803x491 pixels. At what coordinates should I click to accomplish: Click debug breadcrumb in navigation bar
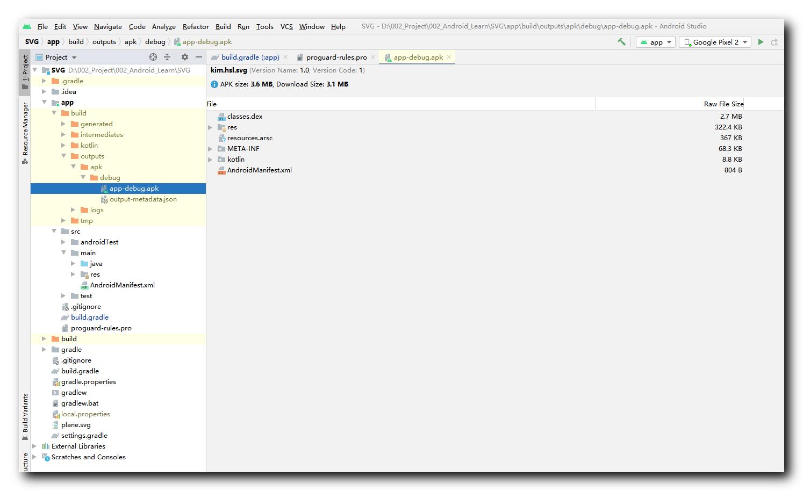tap(155, 42)
